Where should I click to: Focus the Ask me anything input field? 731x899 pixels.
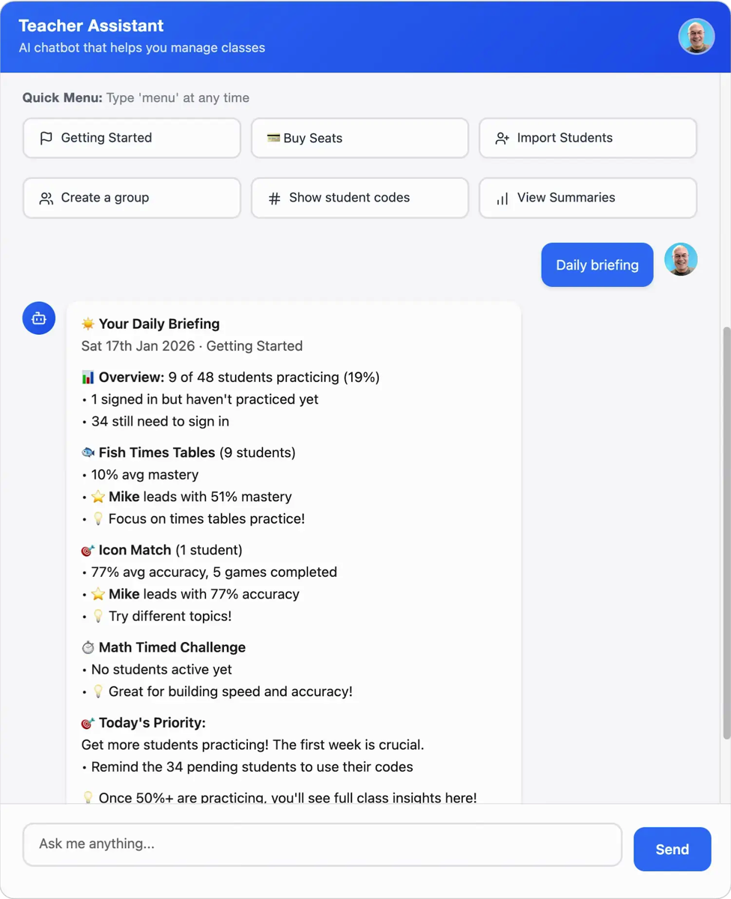[x=322, y=844]
